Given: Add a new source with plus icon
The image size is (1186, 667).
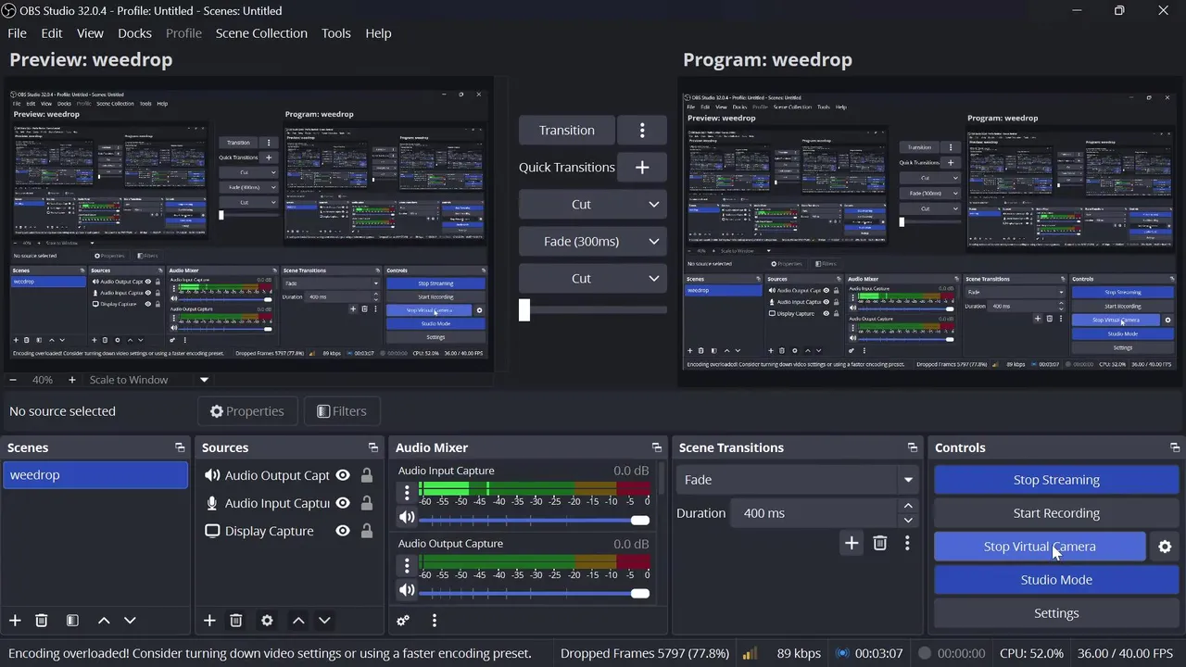Looking at the screenshot, I should 209,621.
